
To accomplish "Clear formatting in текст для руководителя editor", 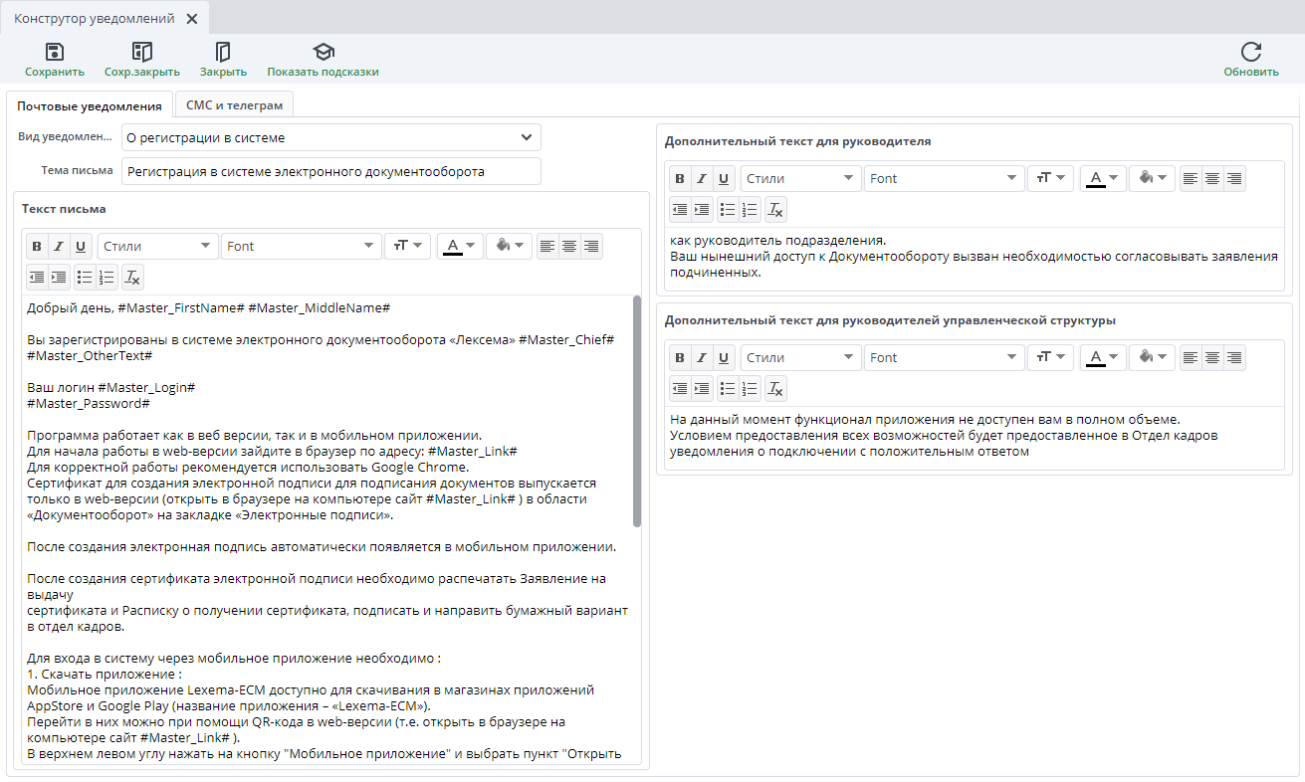I will pos(776,210).
